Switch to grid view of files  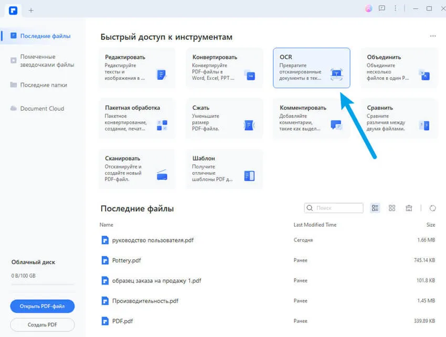[392, 208]
